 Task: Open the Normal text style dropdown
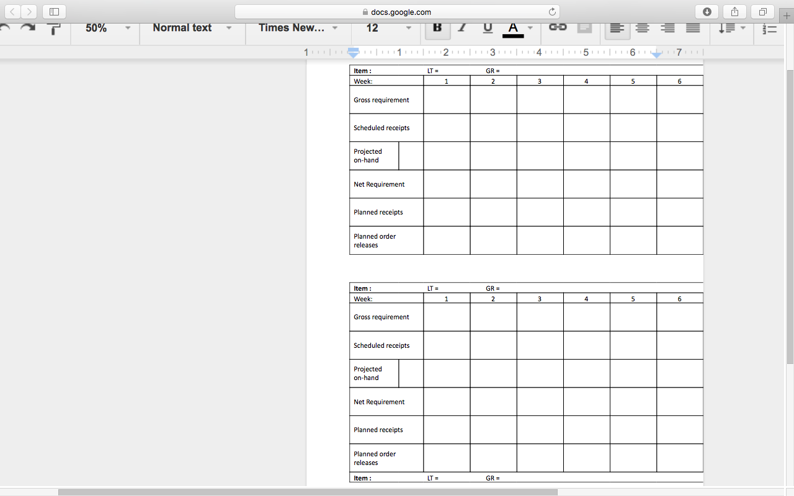(192, 28)
